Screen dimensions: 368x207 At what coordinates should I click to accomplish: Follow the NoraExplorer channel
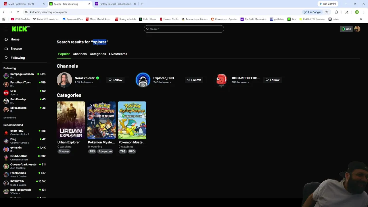[x=115, y=80]
